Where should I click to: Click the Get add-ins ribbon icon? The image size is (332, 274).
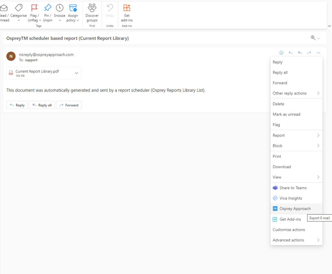click(x=127, y=8)
